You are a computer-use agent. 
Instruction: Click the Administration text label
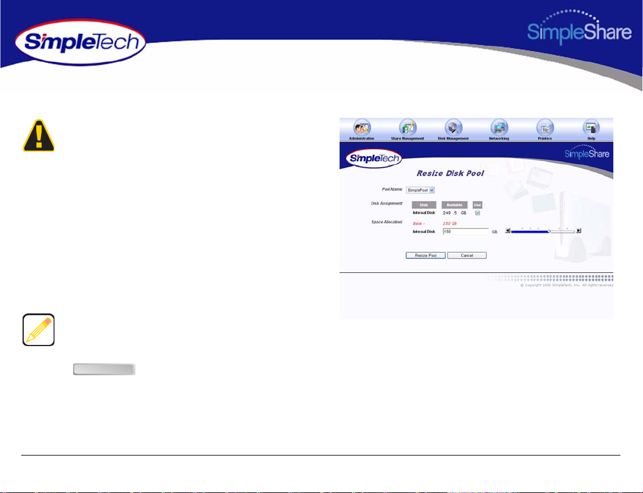pos(362,139)
